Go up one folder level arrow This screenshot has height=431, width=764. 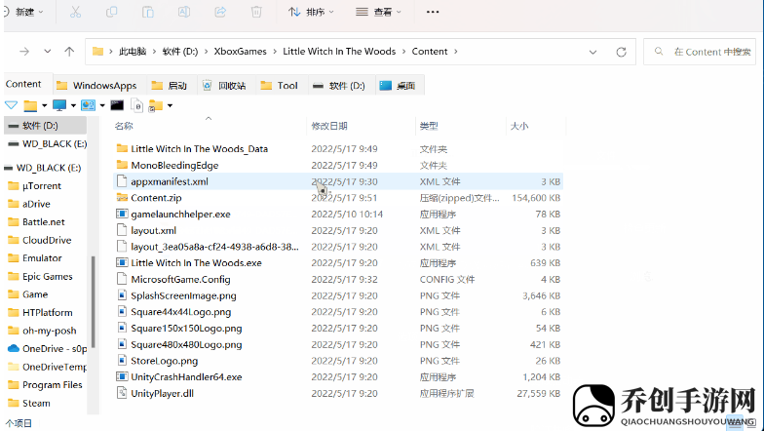[69, 51]
